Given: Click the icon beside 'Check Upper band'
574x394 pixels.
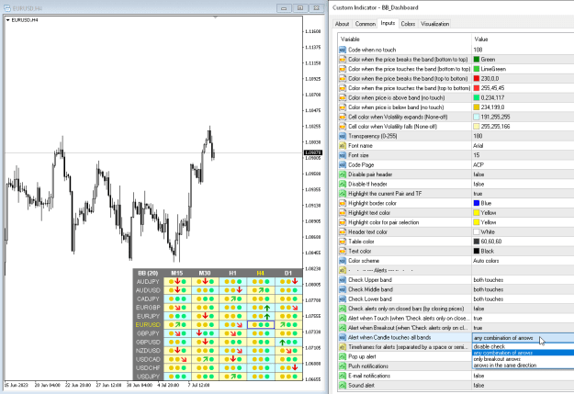Looking at the screenshot, I should [343, 280].
